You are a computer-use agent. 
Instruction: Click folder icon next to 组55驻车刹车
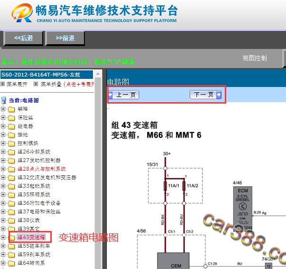click(x=11, y=246)
